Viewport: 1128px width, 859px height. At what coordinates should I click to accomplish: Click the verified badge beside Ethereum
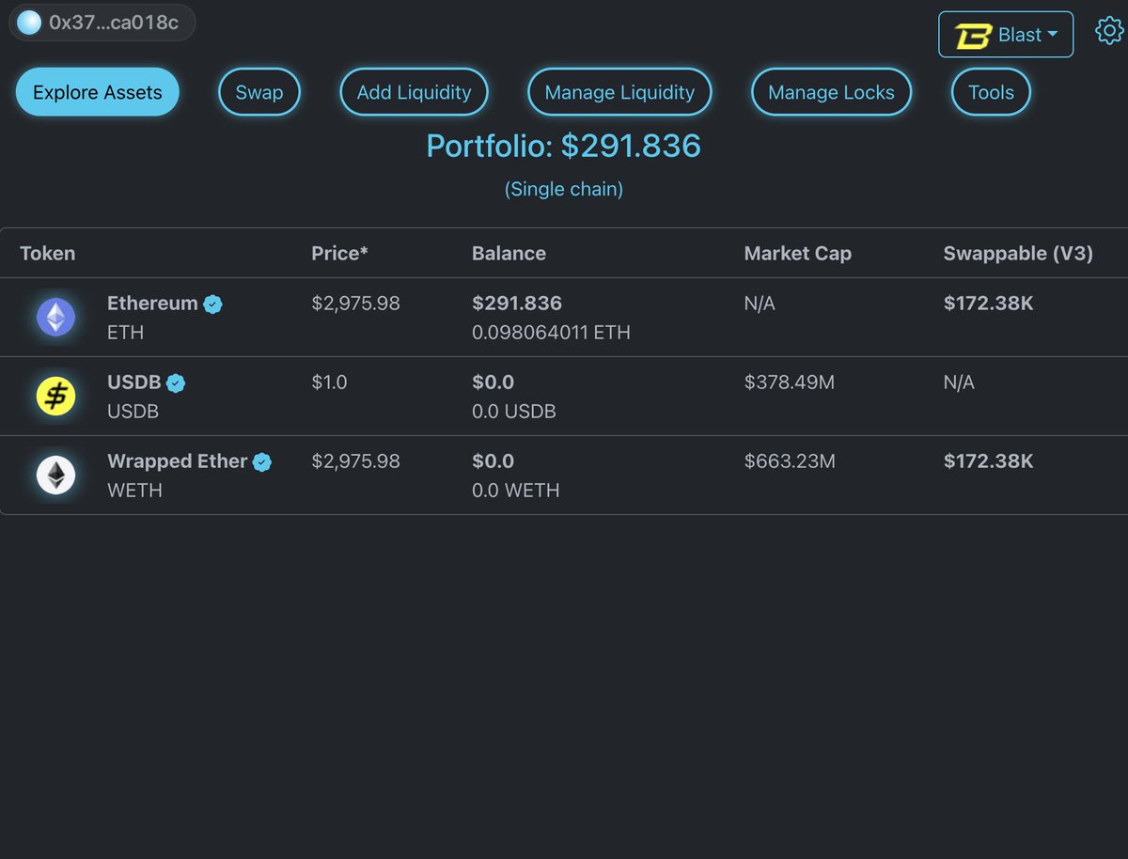[213, 304]
